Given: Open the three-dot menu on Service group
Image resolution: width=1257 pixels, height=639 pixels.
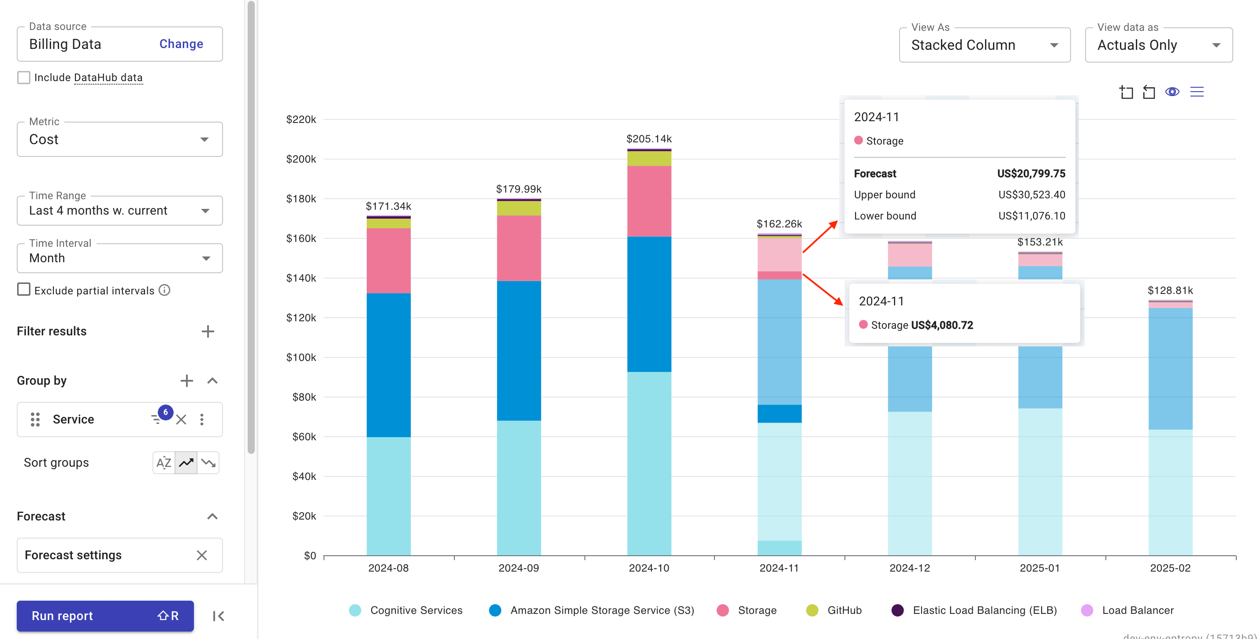Looking at the screenshot, I should tap(202, 419).
